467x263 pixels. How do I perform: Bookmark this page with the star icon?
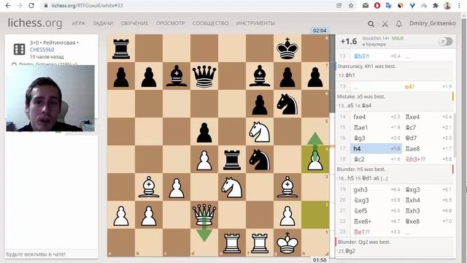coord(351,5)
